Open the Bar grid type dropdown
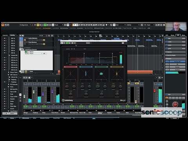This screenshot has width=188, height=141. click(x=133, y=25)
